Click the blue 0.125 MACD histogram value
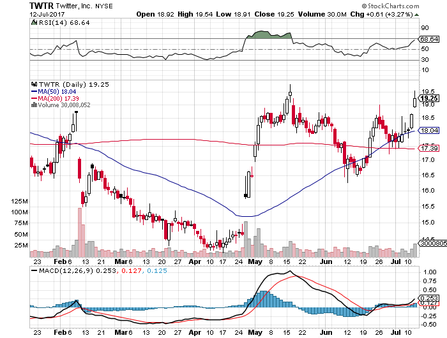 157,270
